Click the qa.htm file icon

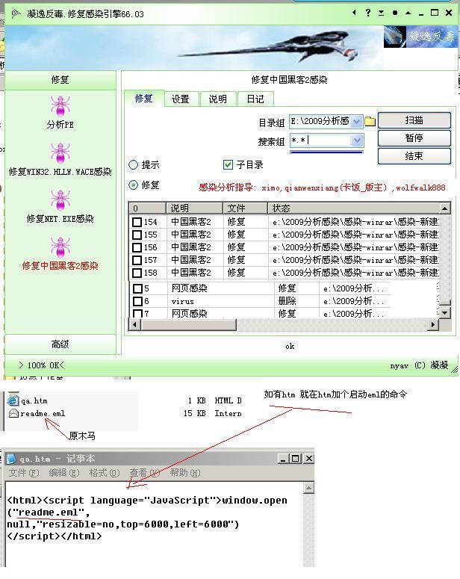pos(13,400)
